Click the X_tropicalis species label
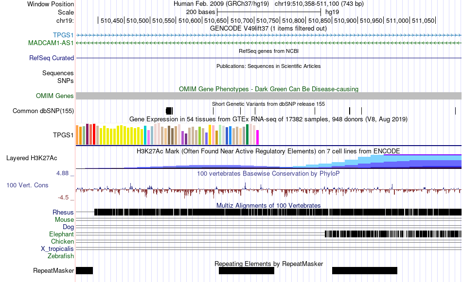This screenshot has height=282, width=462. (57, 249)
